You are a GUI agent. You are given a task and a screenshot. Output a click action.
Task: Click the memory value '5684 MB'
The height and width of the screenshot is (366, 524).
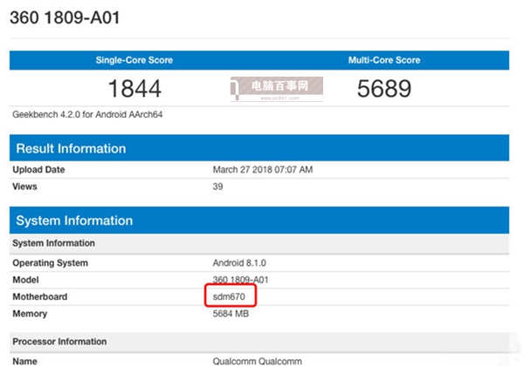point(231,314)
